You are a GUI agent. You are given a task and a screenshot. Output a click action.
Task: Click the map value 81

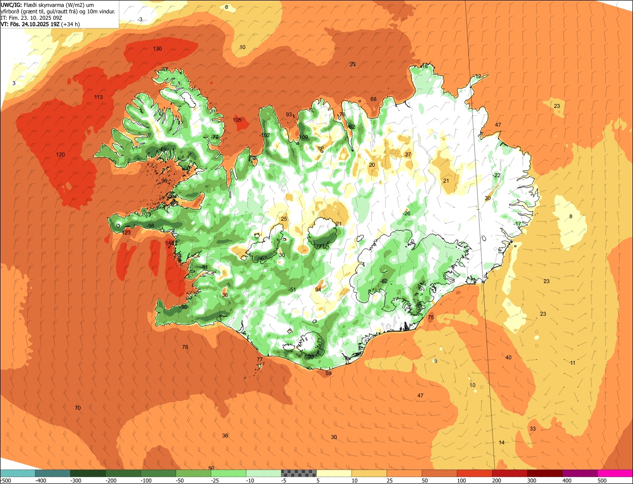click(x=205, y=267)
